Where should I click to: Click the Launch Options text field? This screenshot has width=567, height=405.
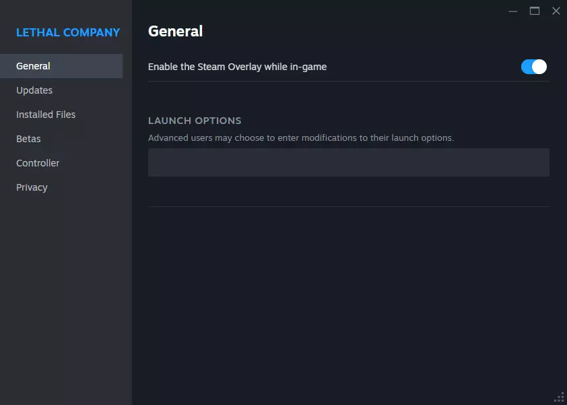pos(349,162)
